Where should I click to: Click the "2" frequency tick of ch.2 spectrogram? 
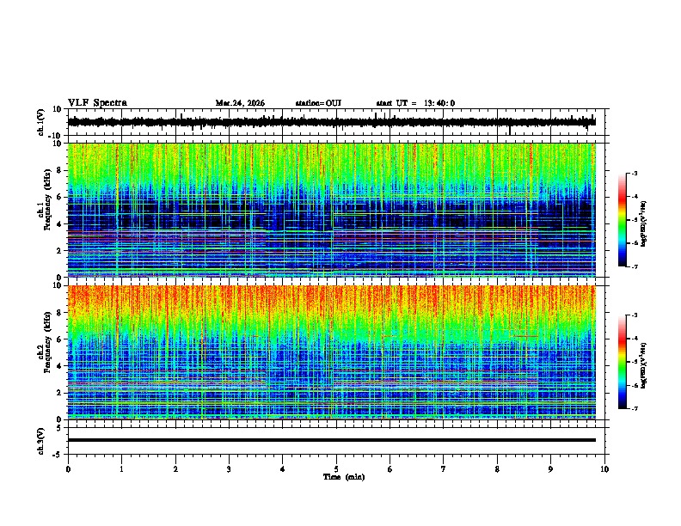click(x=60, y=393)
